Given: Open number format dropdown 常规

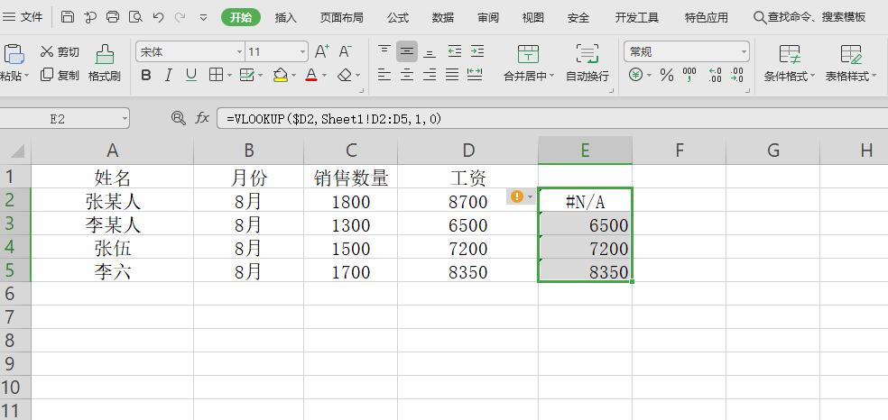Looking at the screenshot, I should pyautogui.click(x=744, y=52).
